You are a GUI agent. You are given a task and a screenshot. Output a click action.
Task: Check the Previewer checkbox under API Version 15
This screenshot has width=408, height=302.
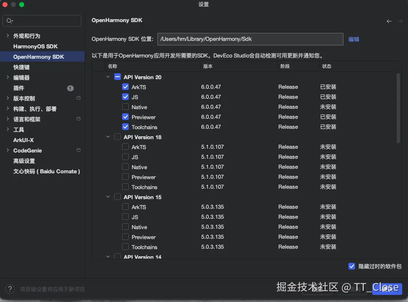(x=125, y=237)
